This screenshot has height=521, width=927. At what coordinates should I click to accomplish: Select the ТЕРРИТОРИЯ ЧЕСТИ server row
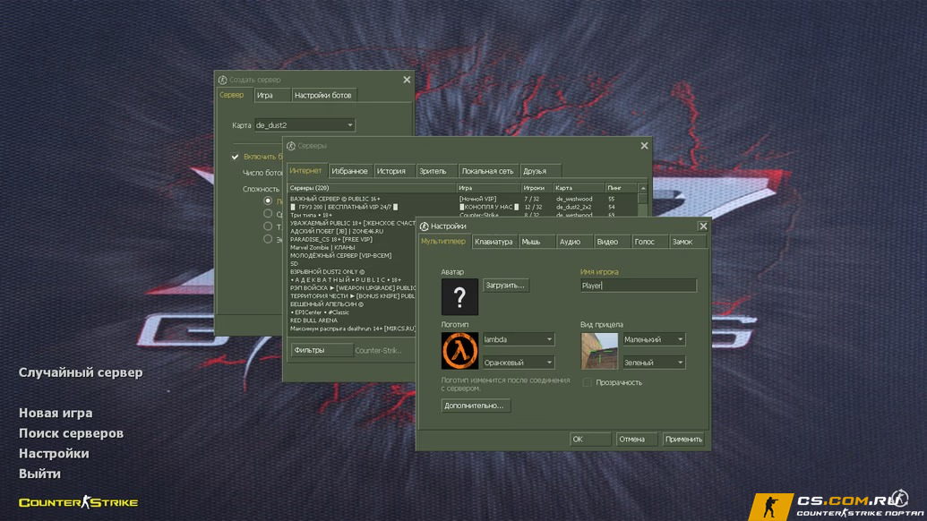coord(352,296)
